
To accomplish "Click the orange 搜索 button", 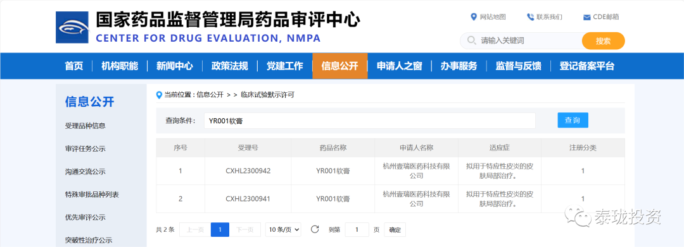I will pyautogui.click(x=604, y=41).
